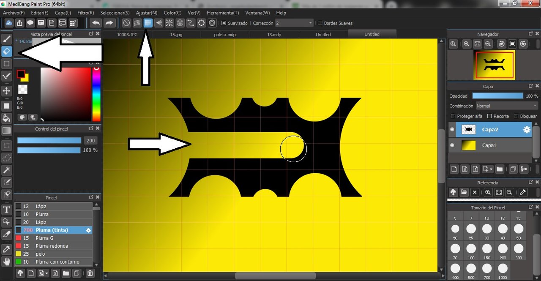Toggle the Suavizado checkbox
The height and width of the screenshot is (281, 541).
(224, 23)
